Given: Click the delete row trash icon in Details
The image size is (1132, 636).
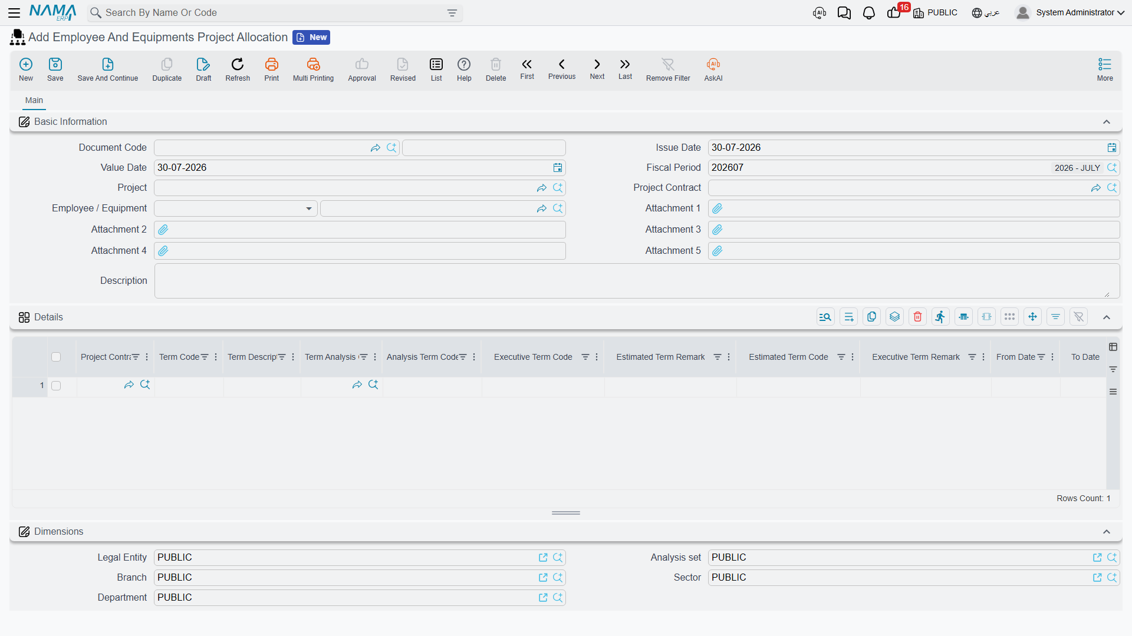Looking at the screenshot, I should 917,317.
